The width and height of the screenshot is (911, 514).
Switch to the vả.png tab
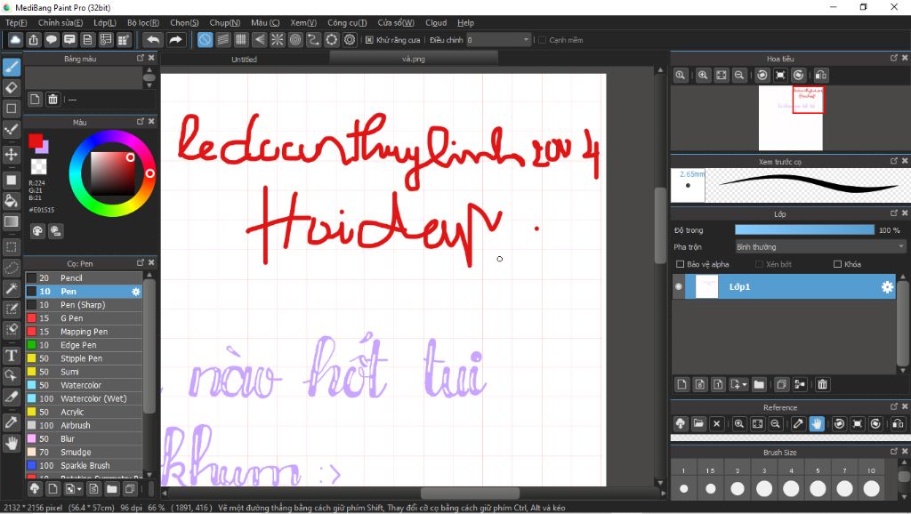413,59
